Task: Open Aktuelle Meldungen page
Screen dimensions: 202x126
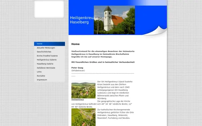Action: tap(49, 48)
